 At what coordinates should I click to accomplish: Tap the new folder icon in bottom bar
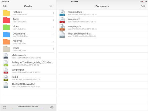click(x=5, y=108)
